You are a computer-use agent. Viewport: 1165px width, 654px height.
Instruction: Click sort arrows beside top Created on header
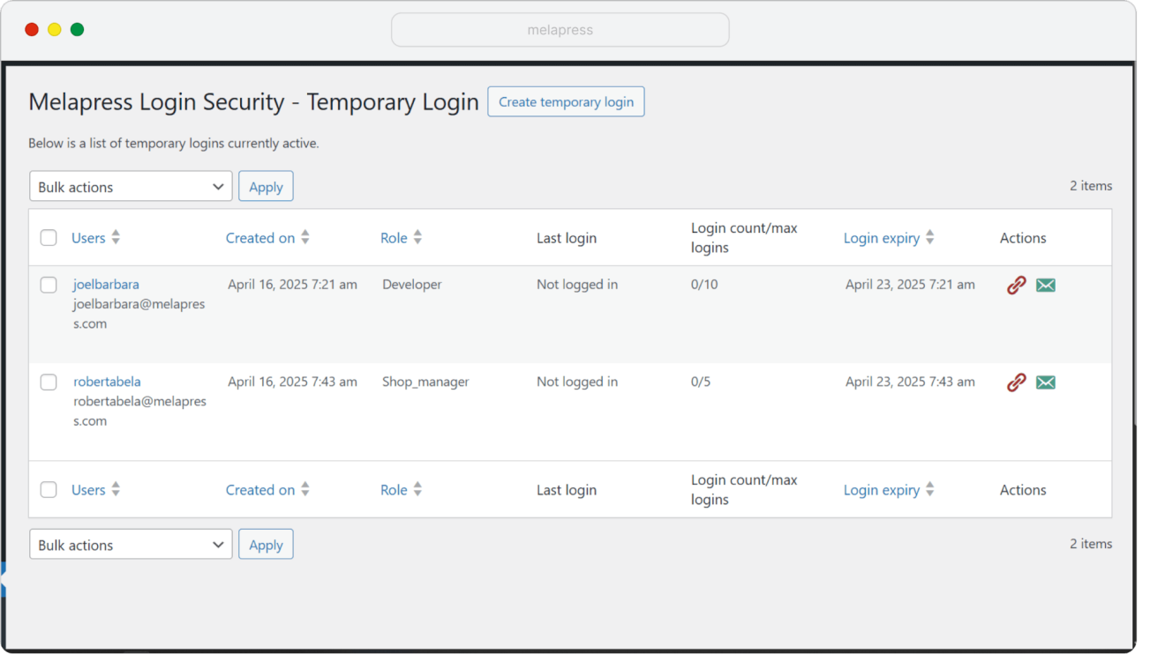[305, 237]
